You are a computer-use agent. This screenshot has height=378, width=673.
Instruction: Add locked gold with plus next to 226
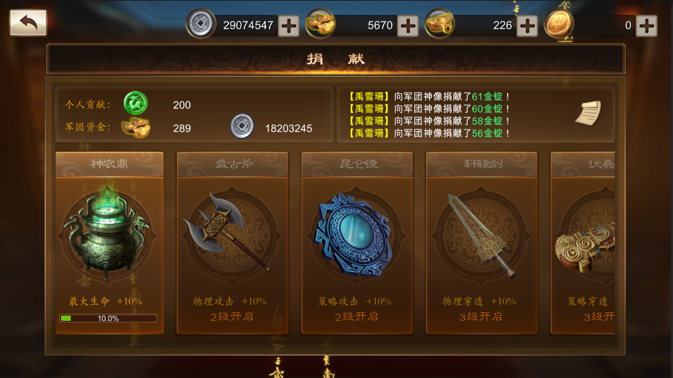[x=528, y=26]
